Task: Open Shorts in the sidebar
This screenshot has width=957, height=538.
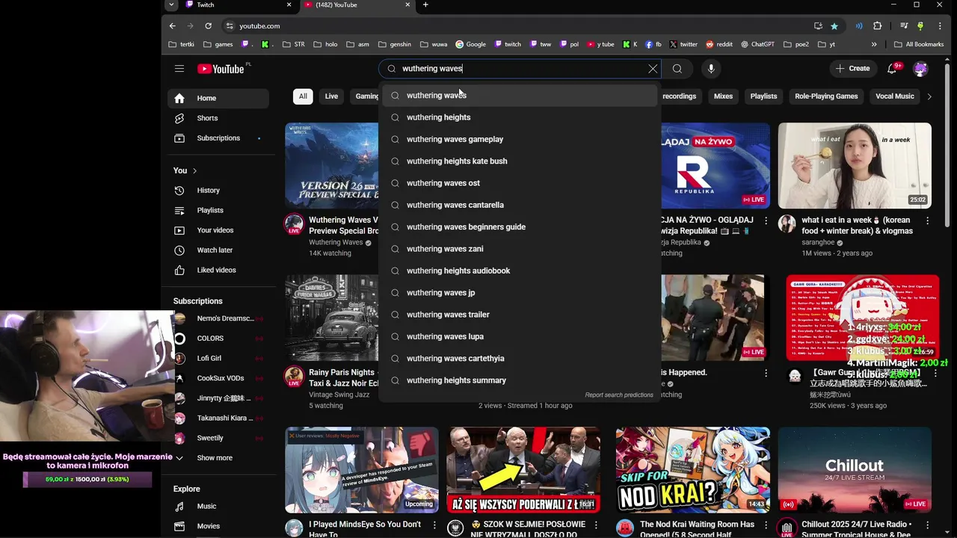Action: (218, 118)
